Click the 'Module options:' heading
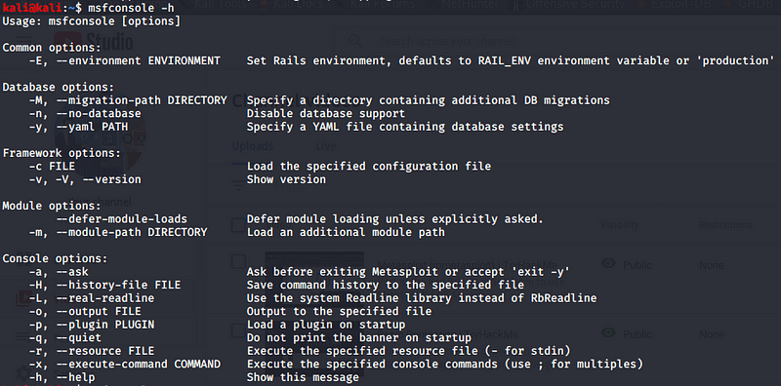The height and width of the screenshot is (386, 781). click(x=52, y=206)
